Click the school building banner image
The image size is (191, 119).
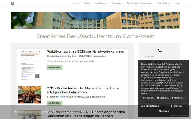[95, 20]
